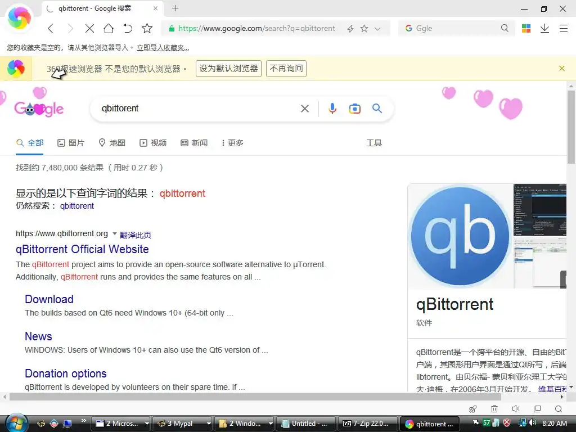
Task: Search using magnifier in Gğle box
Action: coord(505,28)
